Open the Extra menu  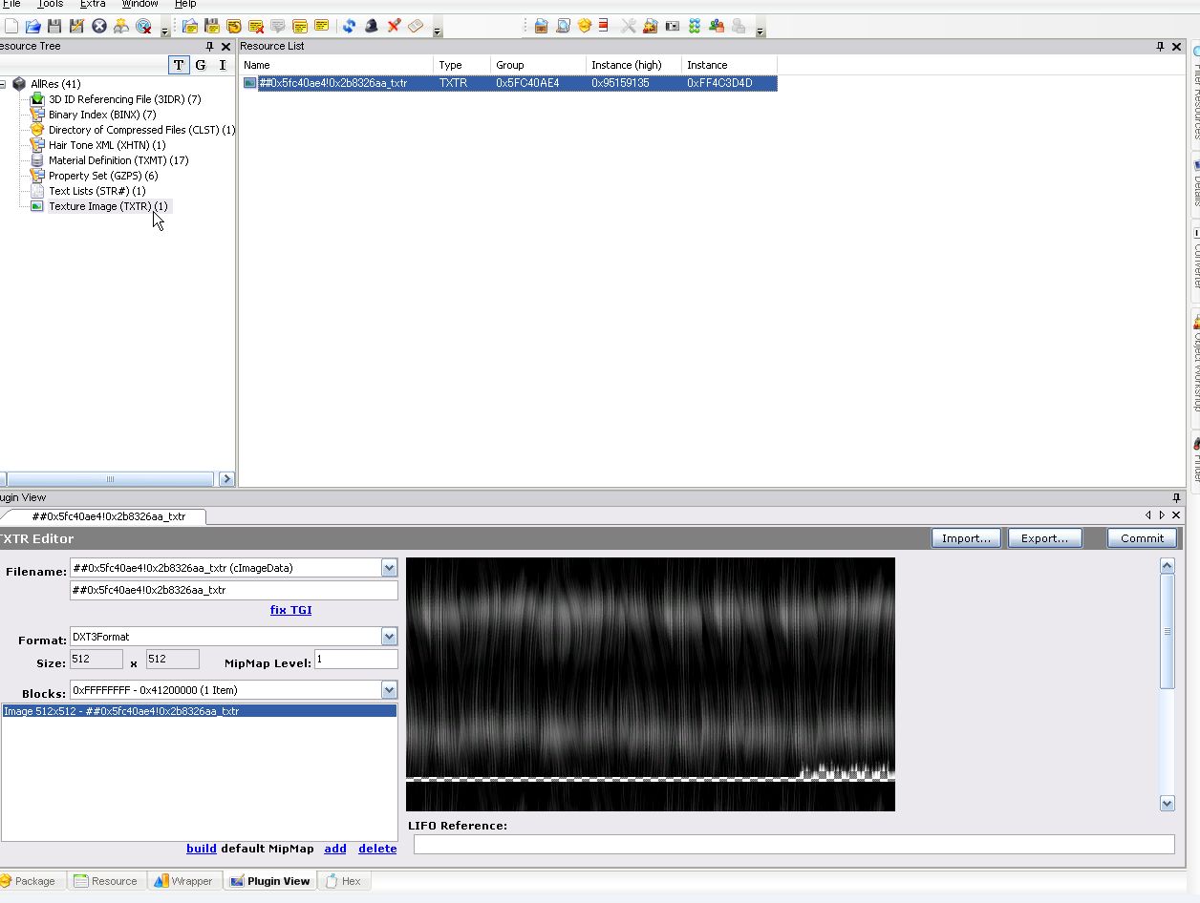tap(93, 5)
